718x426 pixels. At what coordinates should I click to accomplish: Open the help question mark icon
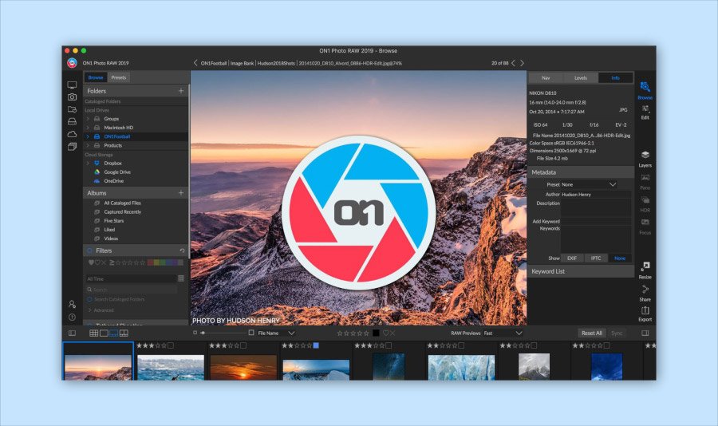point(72,317)
